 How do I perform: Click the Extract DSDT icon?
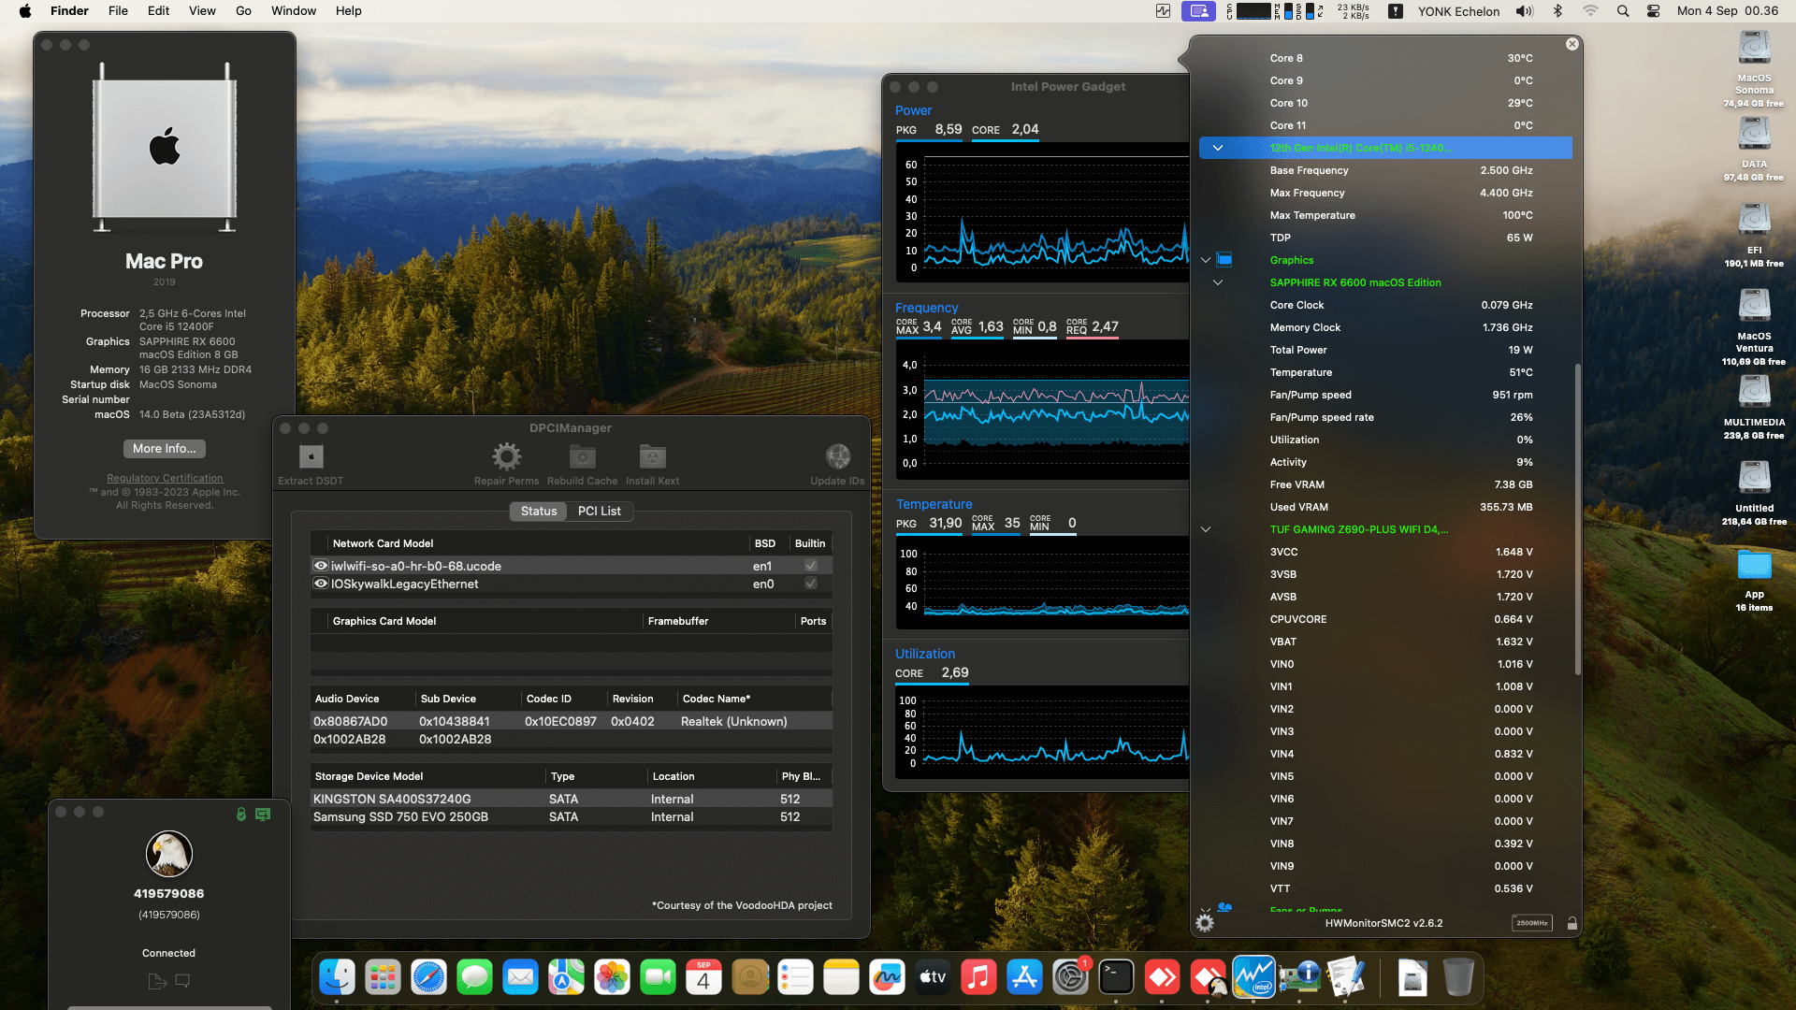point(311,456)
